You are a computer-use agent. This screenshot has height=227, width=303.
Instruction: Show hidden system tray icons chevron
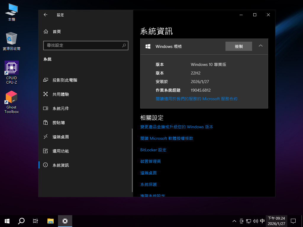point(234,221)
